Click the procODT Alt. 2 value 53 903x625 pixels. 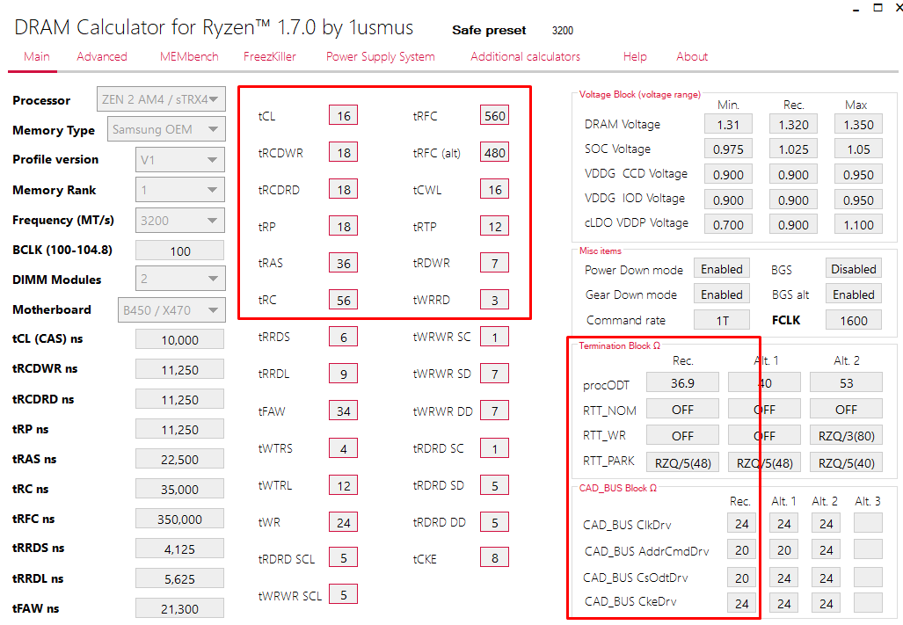tap(846, 382)
